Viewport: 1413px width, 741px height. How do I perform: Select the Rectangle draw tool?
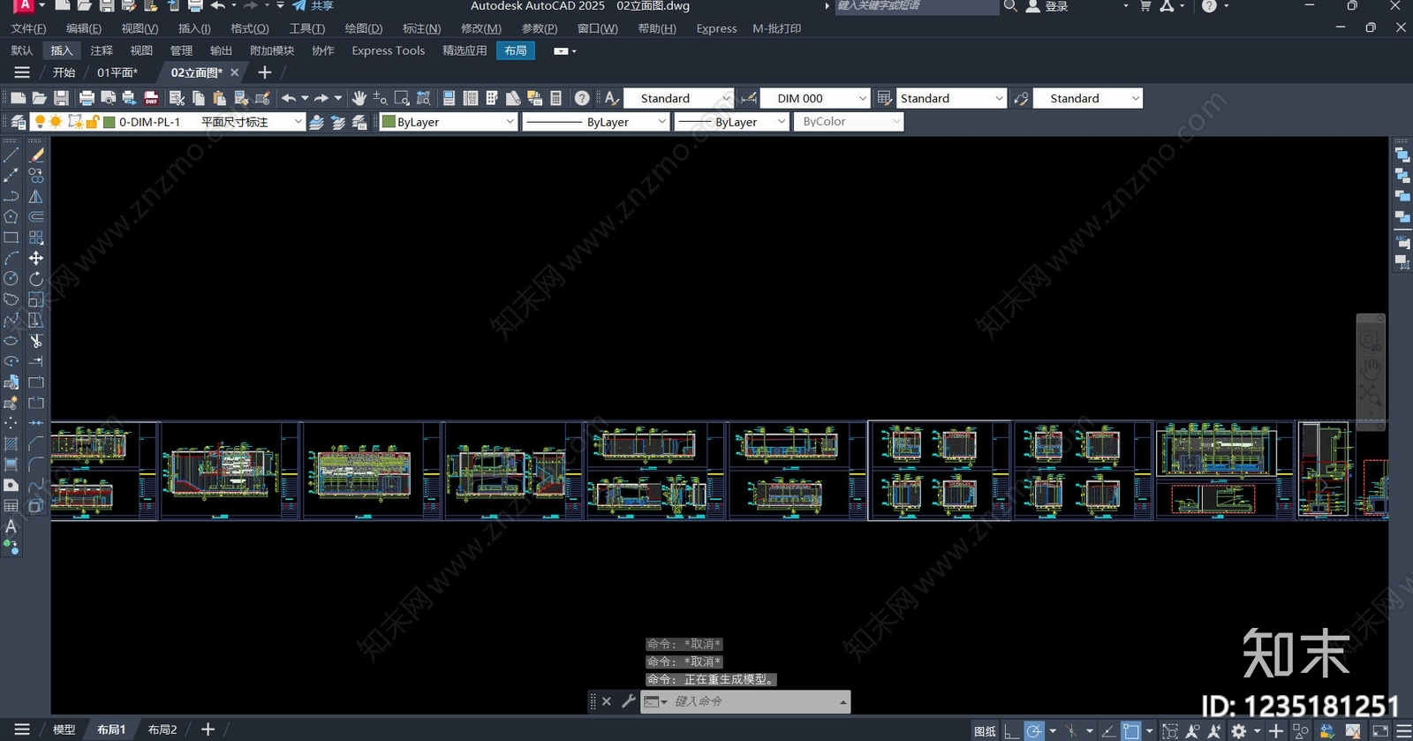pos(11,238)
